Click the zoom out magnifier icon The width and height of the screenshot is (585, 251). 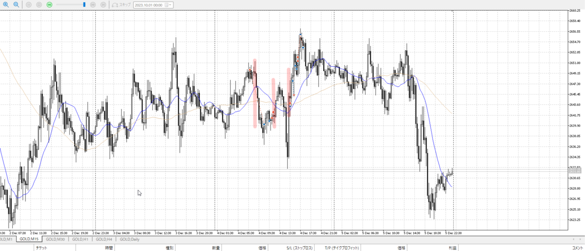tap(16, 5)
